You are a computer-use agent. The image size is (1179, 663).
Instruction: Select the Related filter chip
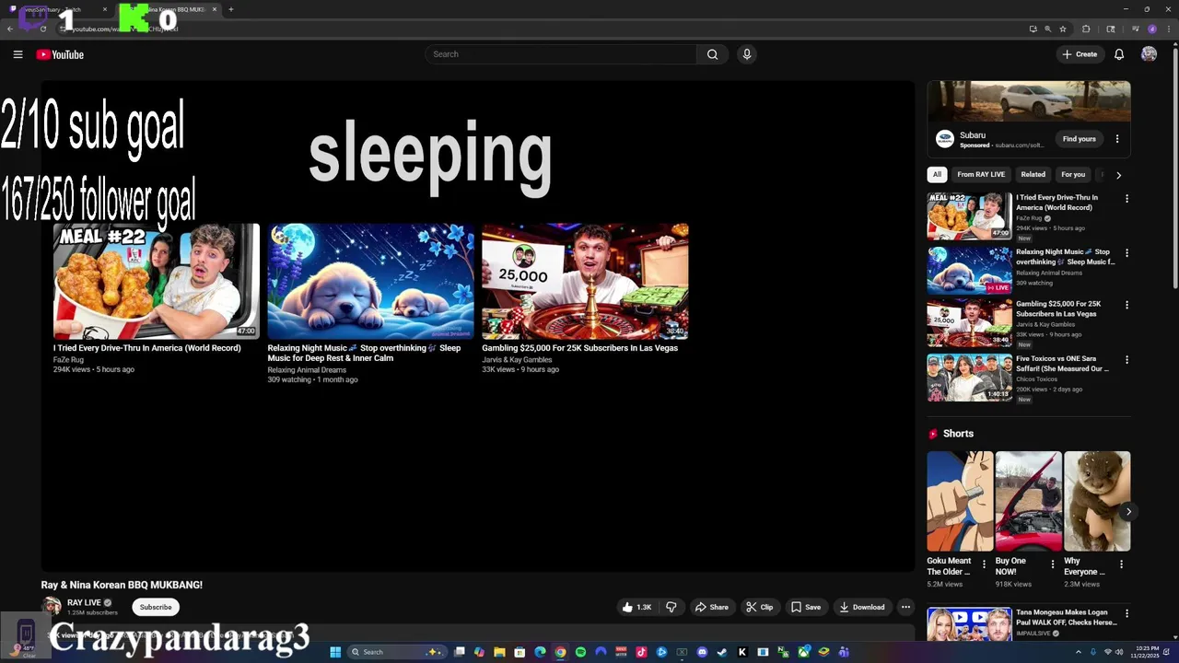click(1033, 174)
